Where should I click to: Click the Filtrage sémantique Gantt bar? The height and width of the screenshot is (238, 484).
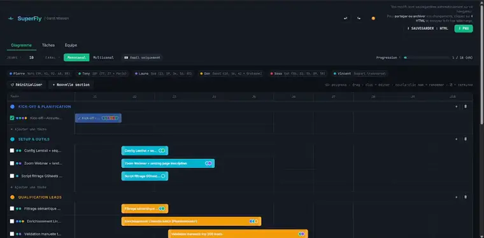pos(145,209)
